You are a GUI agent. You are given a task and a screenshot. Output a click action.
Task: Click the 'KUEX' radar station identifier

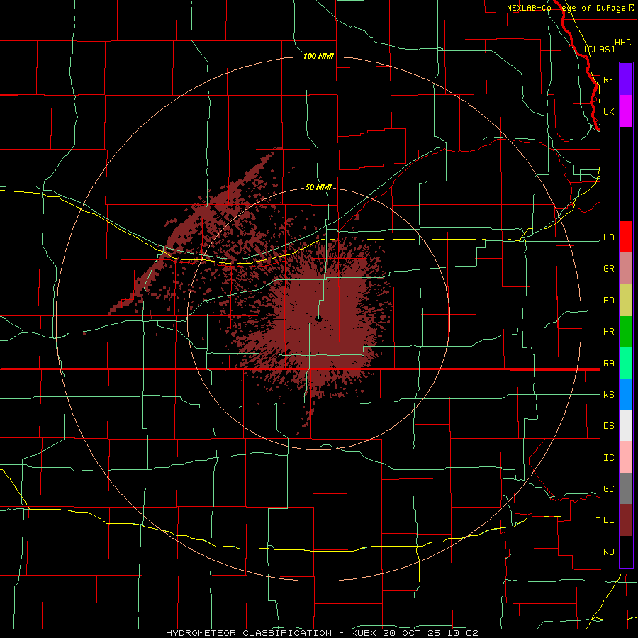364,633
